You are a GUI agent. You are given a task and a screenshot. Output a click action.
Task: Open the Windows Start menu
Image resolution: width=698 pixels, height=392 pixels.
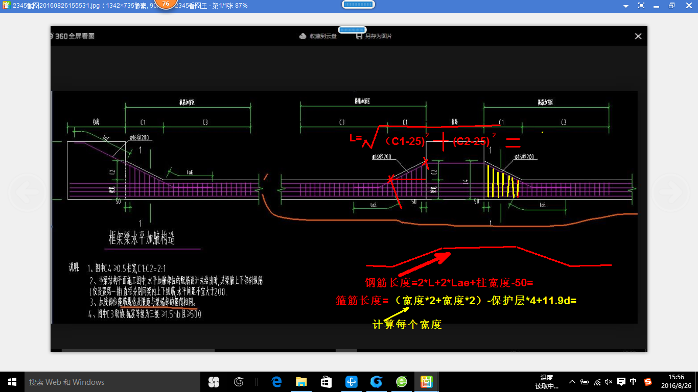pyautogui.click(x=12, y=382)
